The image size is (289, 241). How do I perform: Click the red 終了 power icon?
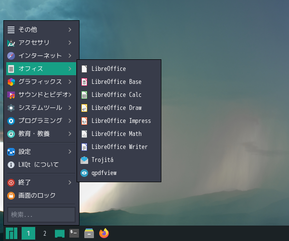pyautogui.click(x=11, y=183)
